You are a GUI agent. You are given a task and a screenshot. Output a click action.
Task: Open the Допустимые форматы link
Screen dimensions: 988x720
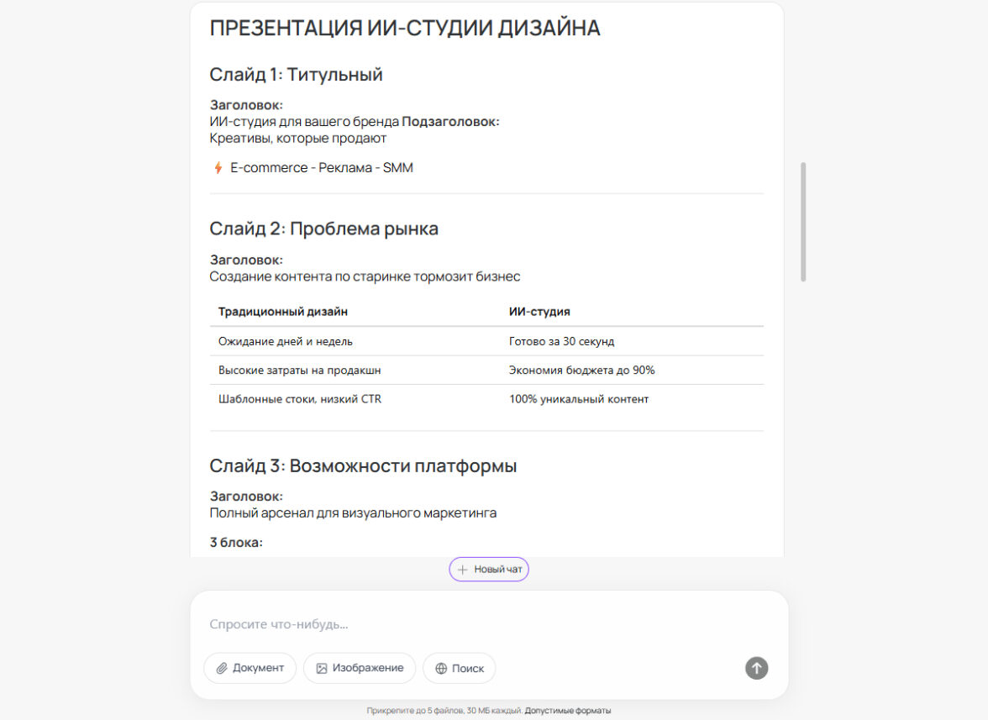pos(568,711)
